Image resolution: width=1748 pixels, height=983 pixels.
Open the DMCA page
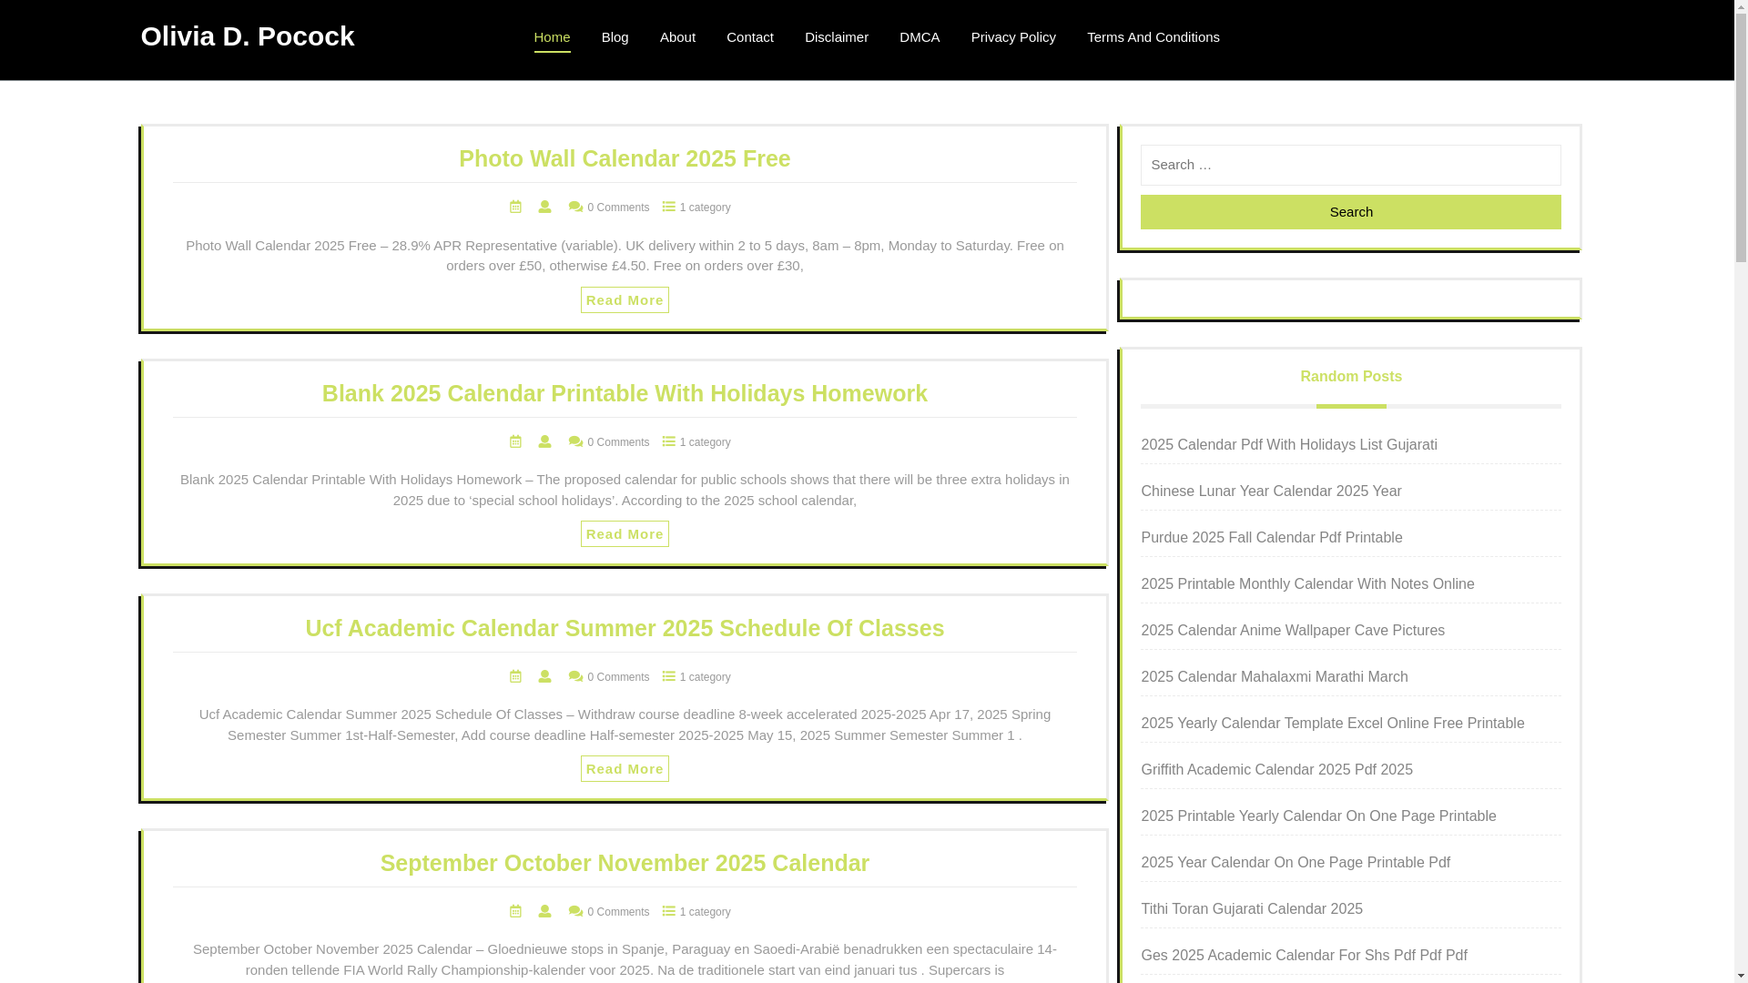pyautogui.click(x=920, y=37)
